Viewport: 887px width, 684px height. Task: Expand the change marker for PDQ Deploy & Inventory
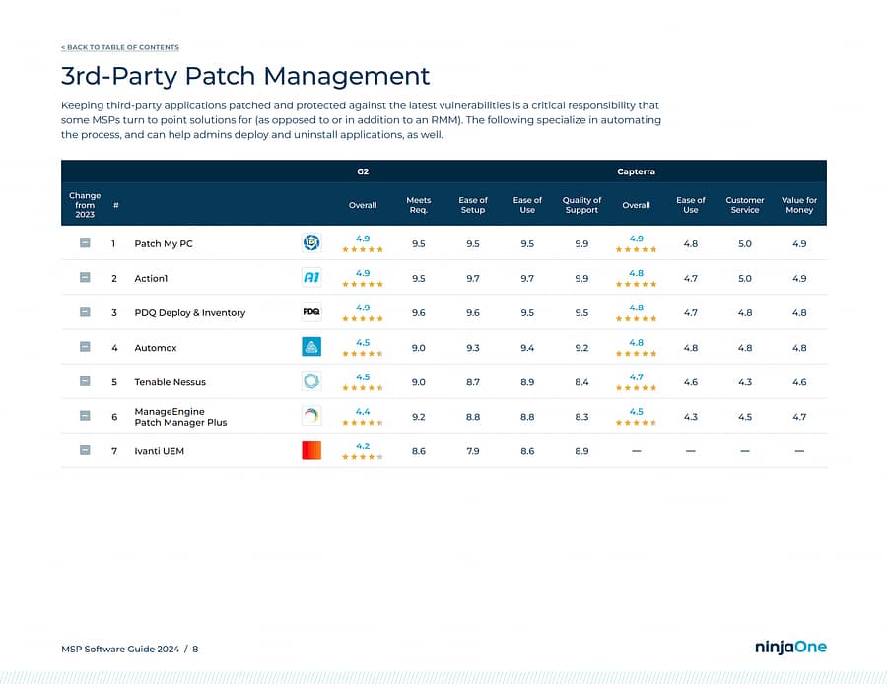point(85,312)
